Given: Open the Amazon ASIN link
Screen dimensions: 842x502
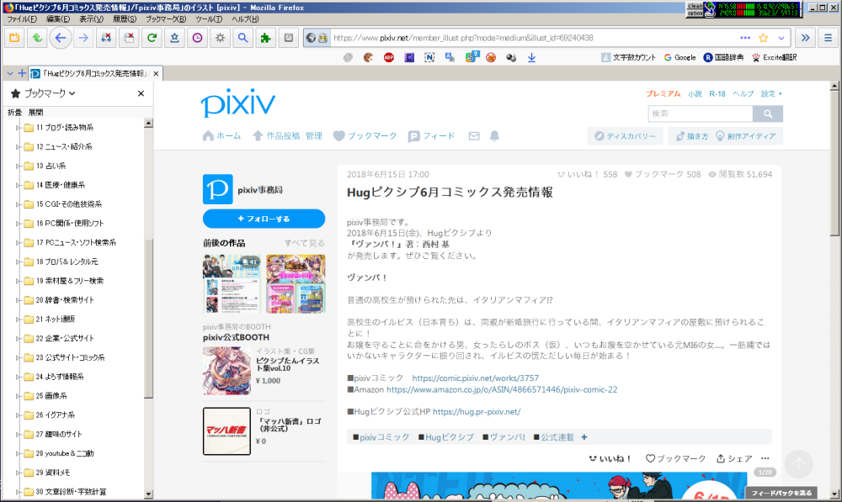Looking at the screenshot, I should (502, 389).
